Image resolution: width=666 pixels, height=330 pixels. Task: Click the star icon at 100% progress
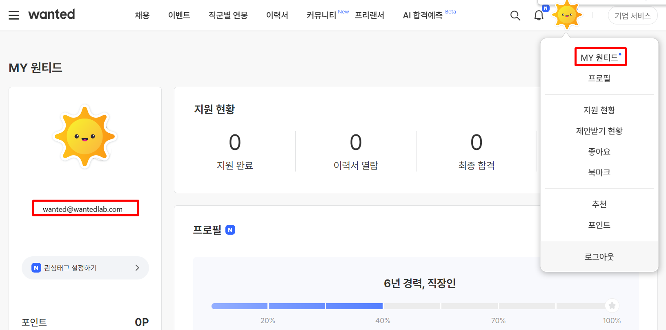click(x=612, y=306)
